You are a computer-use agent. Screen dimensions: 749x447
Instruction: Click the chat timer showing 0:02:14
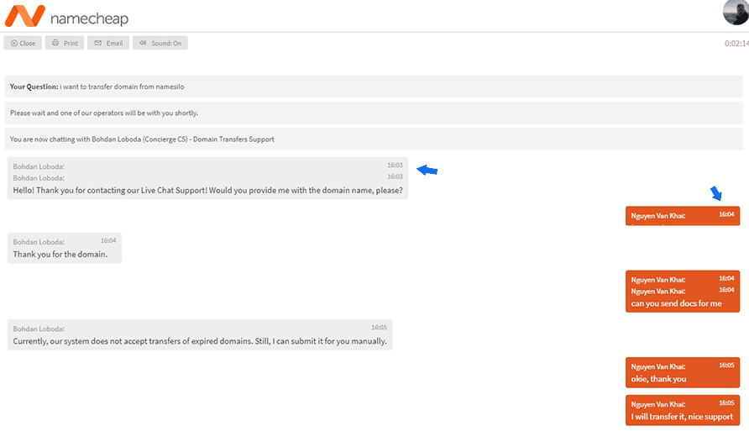pyautogui.click(x=736, y=44)
